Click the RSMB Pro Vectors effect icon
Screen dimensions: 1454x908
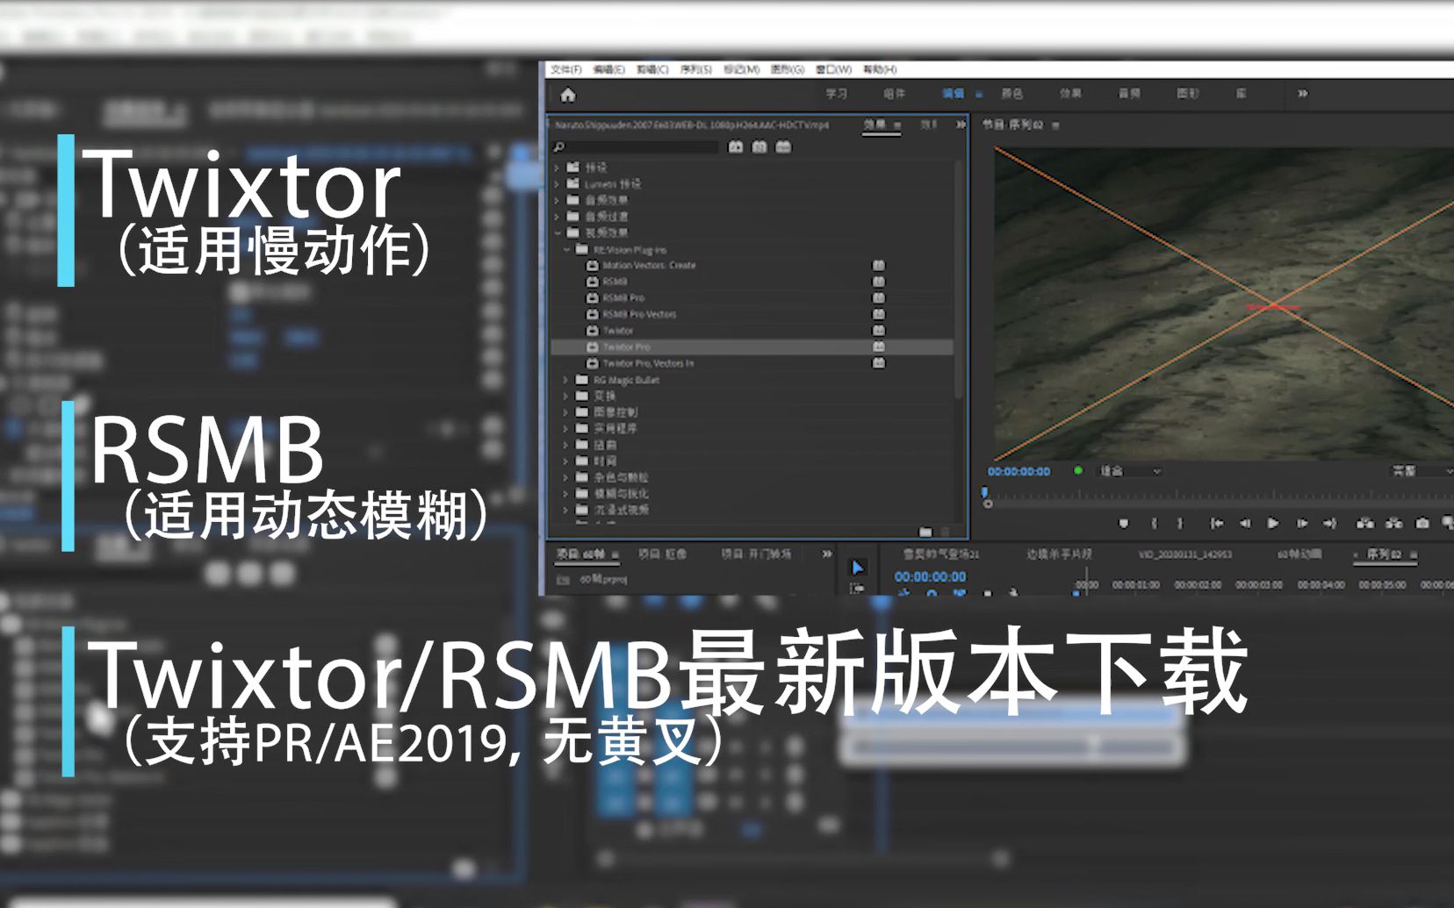593,314
